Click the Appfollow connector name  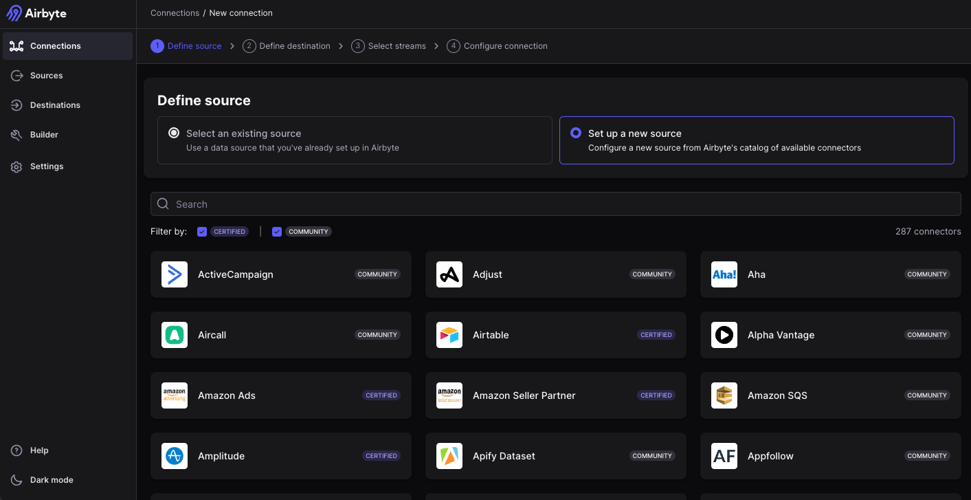(770, 456)
